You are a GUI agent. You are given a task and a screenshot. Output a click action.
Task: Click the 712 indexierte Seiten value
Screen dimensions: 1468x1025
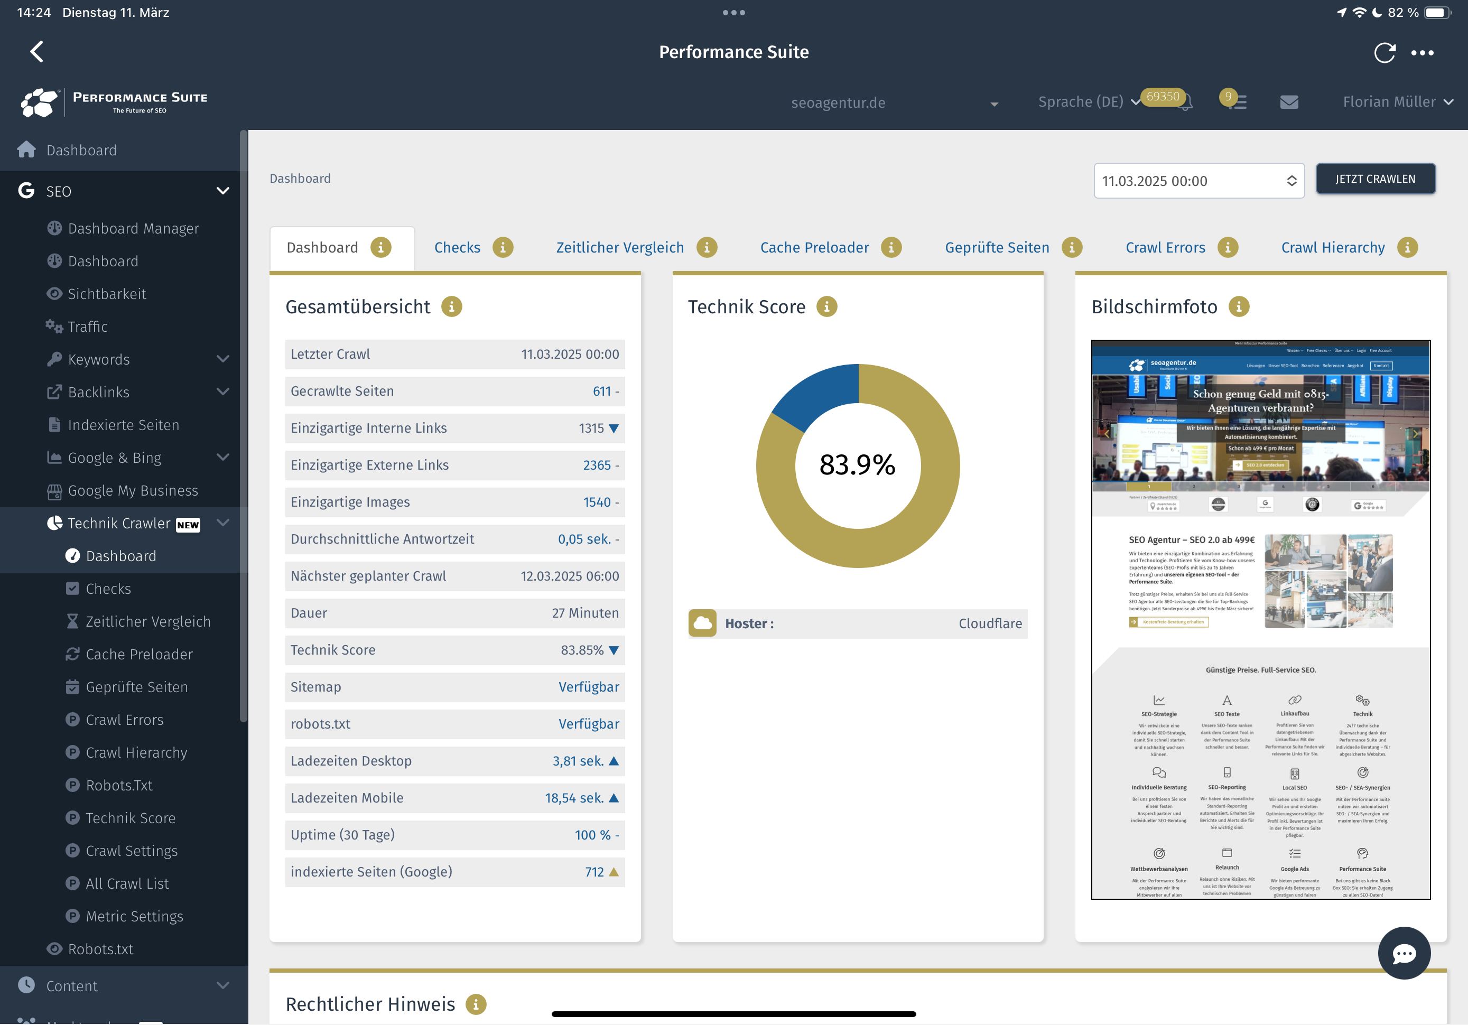594,872
